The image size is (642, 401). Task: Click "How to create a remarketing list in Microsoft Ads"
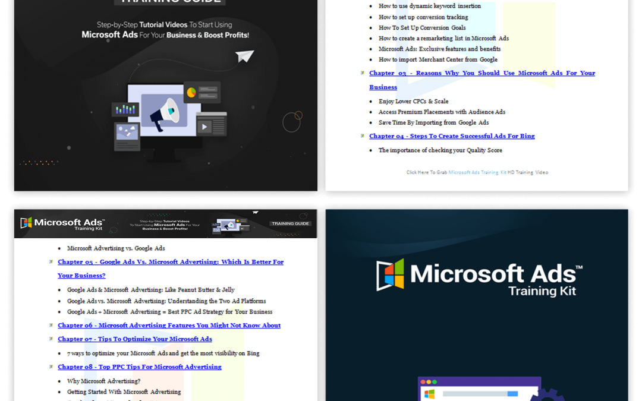coord(444,38)
